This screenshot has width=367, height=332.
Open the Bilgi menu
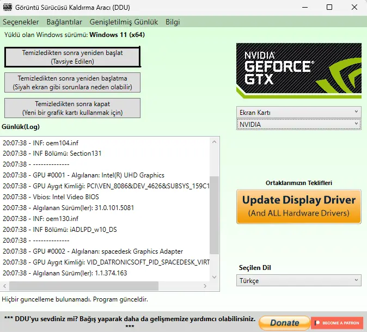click(x=173, y=22)
